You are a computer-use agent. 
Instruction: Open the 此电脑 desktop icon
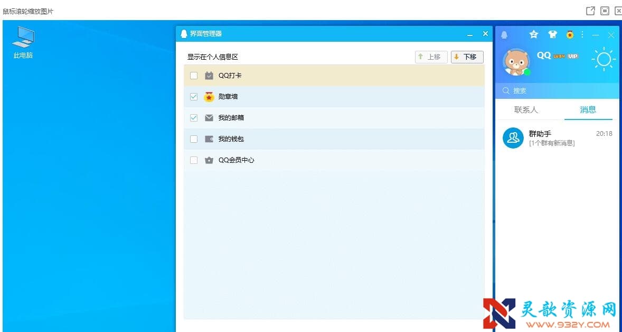[23, 42]
